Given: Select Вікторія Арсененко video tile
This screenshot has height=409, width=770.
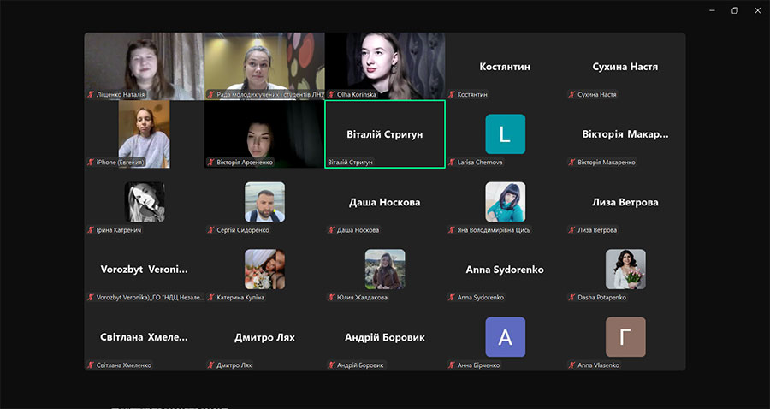Looking at the screenshot, I should pyautogui.click(x=264, y=134).
